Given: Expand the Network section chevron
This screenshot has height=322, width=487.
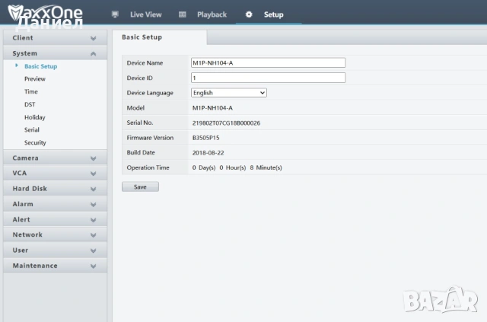Looking at the screenshot, I should point(93,235).
